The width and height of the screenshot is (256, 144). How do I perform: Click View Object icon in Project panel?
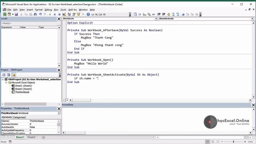8,75
